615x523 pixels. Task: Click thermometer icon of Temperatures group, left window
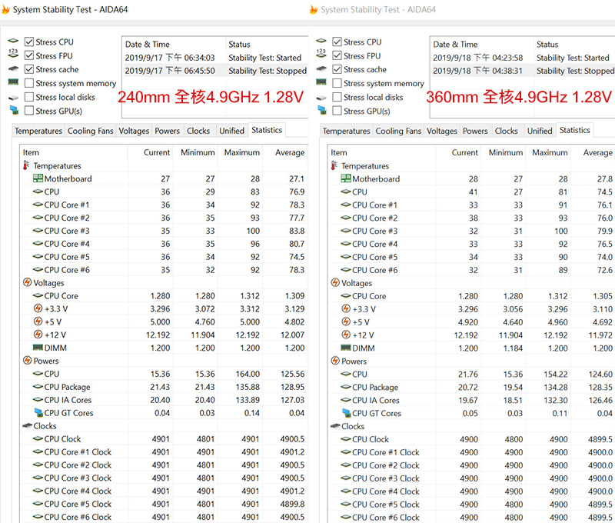click(26, 165)
